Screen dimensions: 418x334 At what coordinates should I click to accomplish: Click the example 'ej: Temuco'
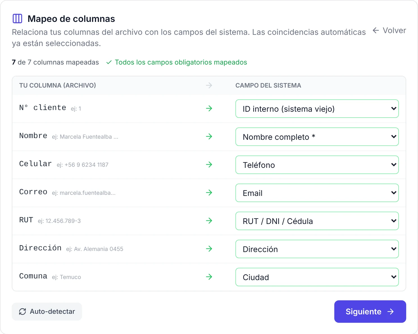point(66,277)
